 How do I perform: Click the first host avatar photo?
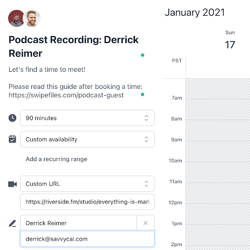point(16,18)
